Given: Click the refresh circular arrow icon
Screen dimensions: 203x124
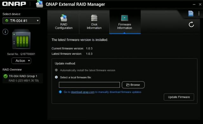Looking at the screenshot, I should (191, 24).
